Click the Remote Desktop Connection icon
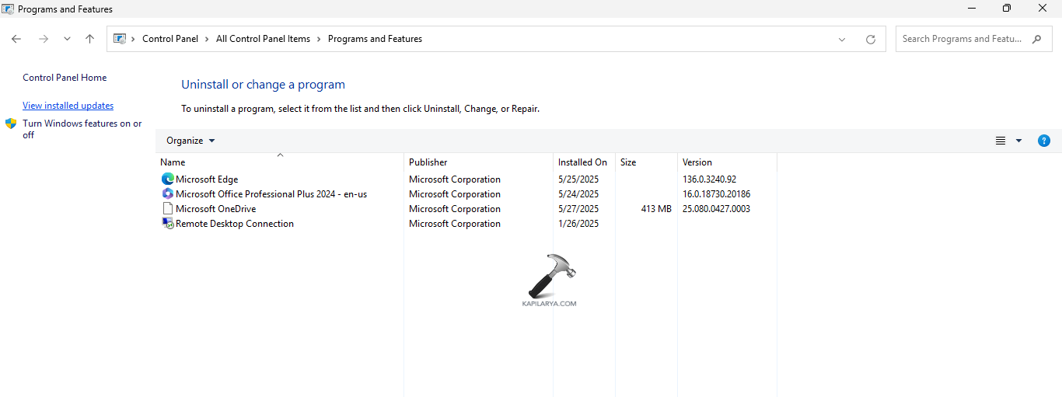1062x397 pixels. [x=167, y=224]
